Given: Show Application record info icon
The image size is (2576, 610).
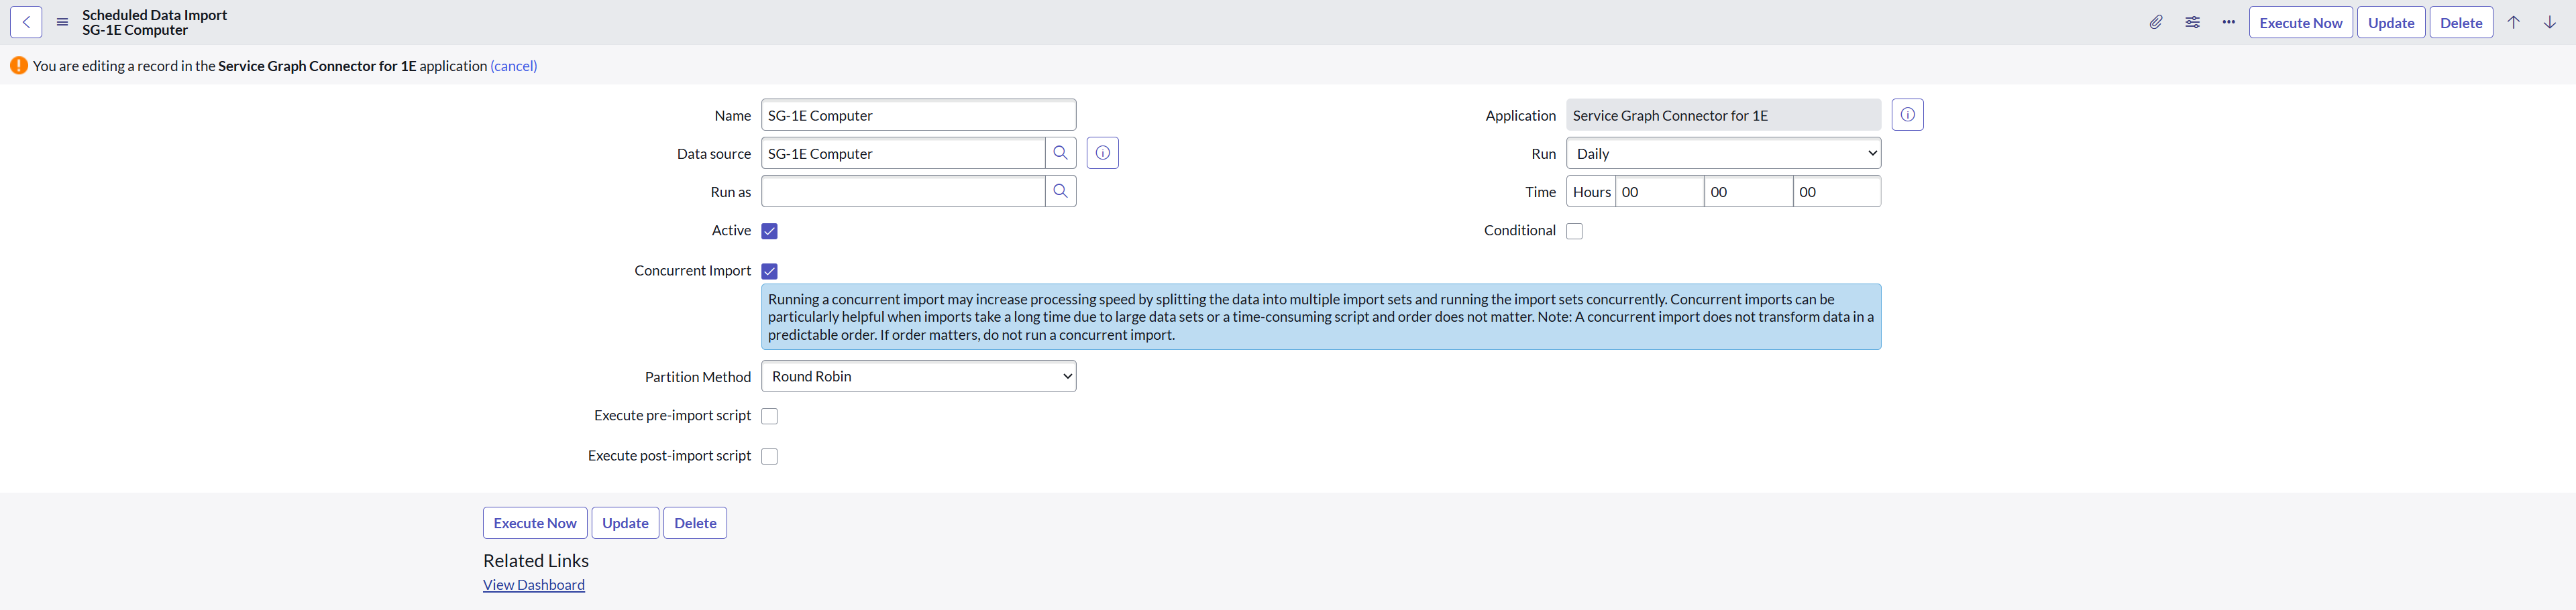Looking at the screenshot, I should click(1907, 115).
